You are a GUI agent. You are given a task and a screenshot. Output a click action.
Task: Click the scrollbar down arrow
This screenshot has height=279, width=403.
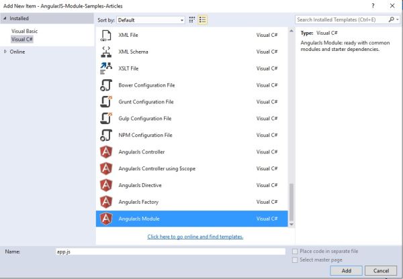point(292,224)
